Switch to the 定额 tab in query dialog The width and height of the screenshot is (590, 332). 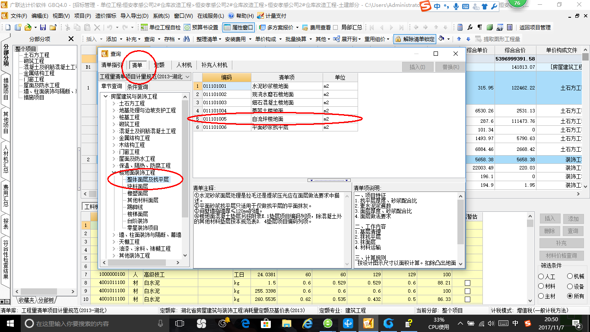pos(159,65)
